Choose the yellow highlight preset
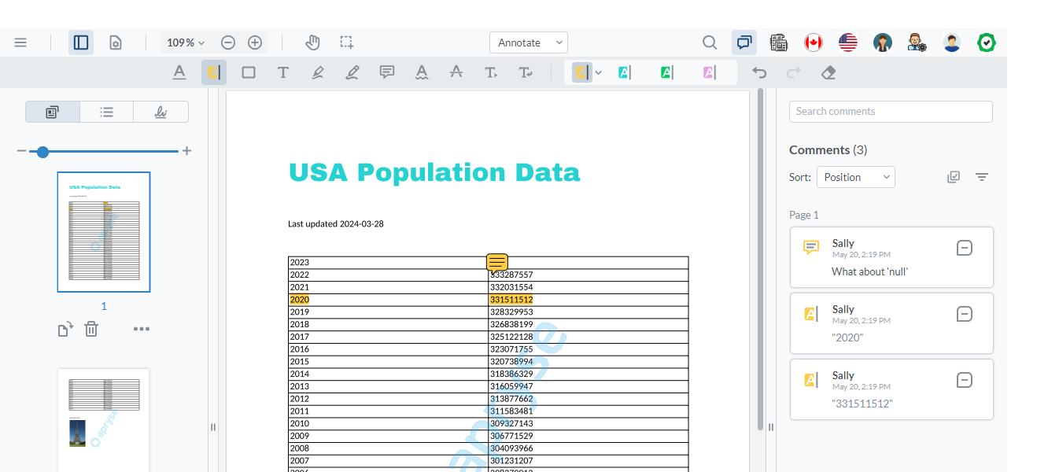This screenshot has height=472, width=1048. [581, 72]
